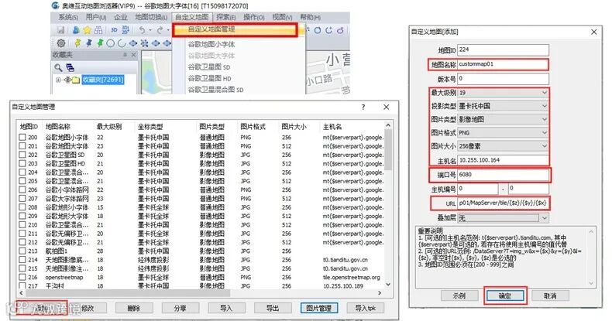Click the save disk icon in the toolbar
Viewport: 612px width, 321px height.
60,30
